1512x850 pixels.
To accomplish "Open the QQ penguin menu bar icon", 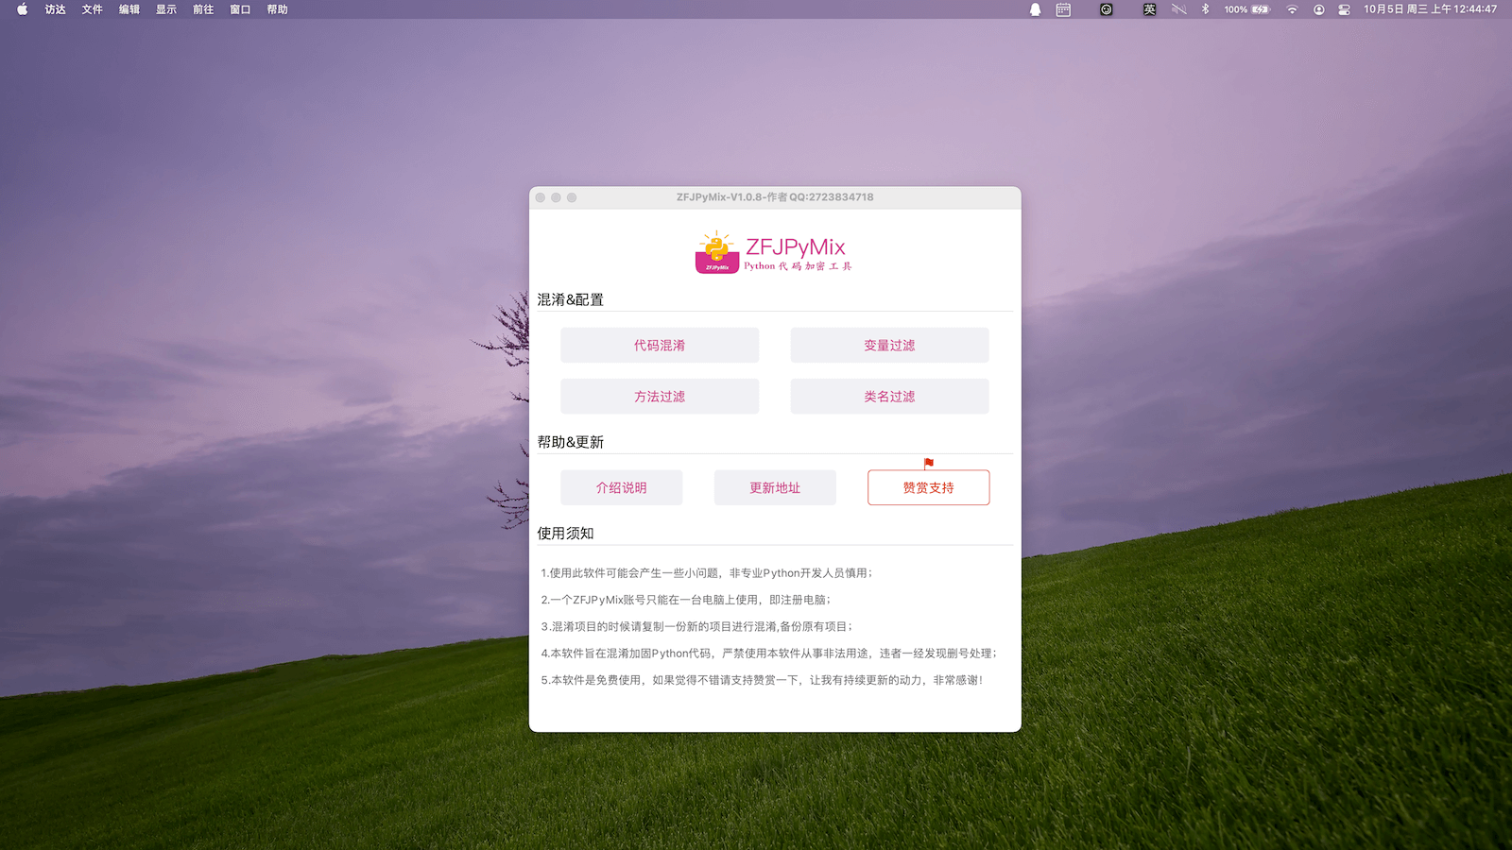I will pyautogui.click(x=1035, y=9).
